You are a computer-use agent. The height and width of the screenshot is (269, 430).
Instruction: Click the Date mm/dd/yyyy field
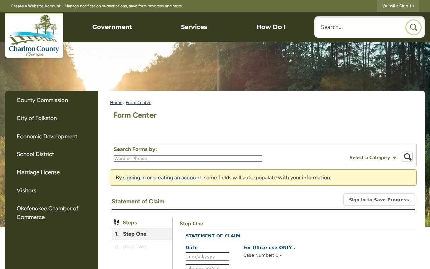[x=208, y=257]
